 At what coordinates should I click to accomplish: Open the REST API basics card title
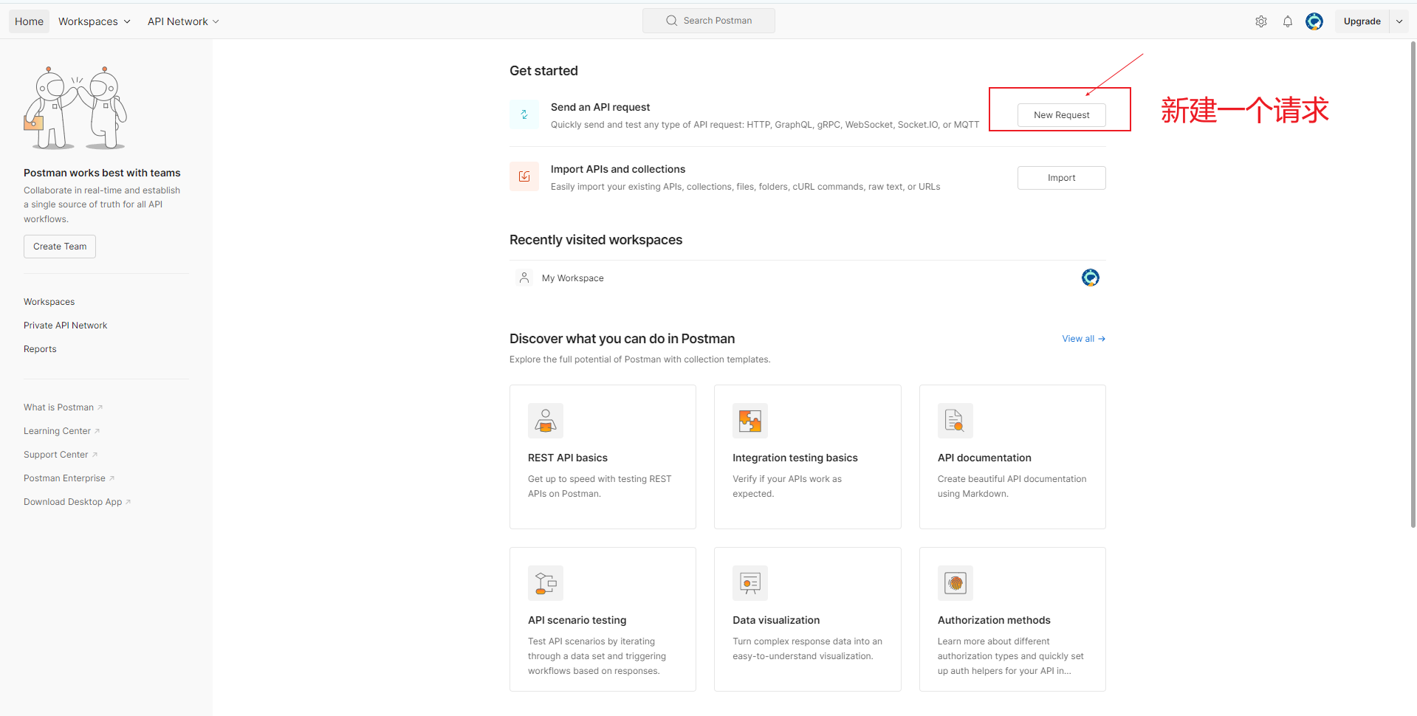pos(568,458)
